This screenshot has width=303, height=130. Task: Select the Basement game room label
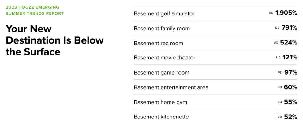pos(161,73)
